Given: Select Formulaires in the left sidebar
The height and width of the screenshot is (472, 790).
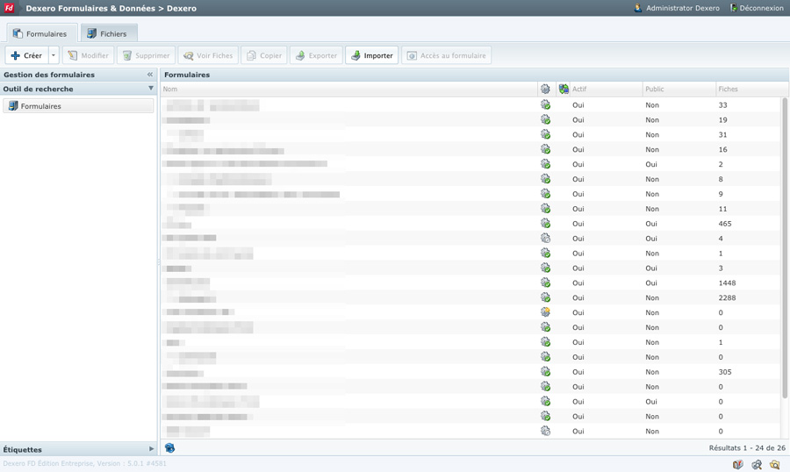Looking at the screenshot, I should pos(41,106).
